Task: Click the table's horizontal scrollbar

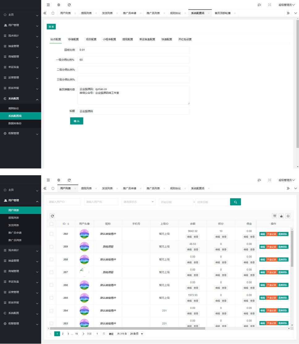Action: pos(154,328)
